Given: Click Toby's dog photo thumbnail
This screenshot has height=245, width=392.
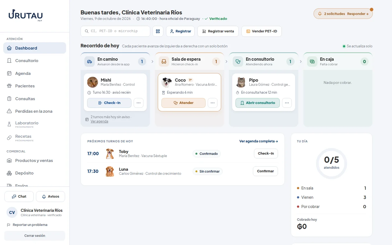Looking at the screenshot, I should [110, 154].
